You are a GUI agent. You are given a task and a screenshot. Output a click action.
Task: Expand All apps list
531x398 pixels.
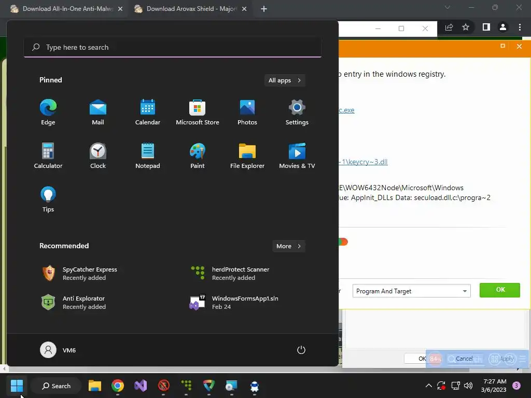(x=285, y=80)
